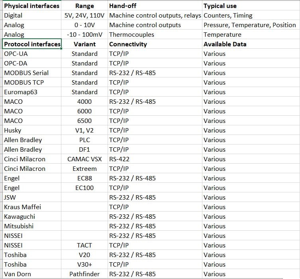Select the 'Pathfinder' variant cell
The image size is (300, 279).
click(x=84, y=274)
